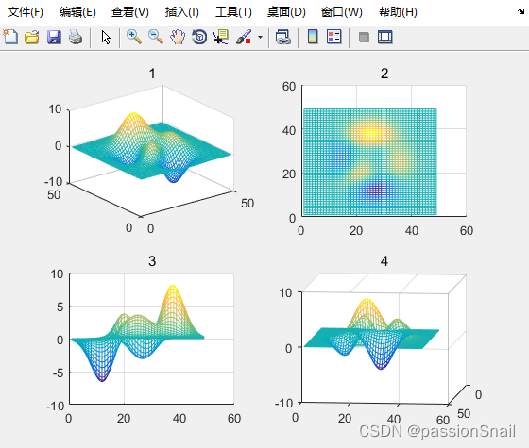Activate the Zoom Out magnifier tool
The height and width of the screenshot is (448, 529).
(x=156, y=37)
